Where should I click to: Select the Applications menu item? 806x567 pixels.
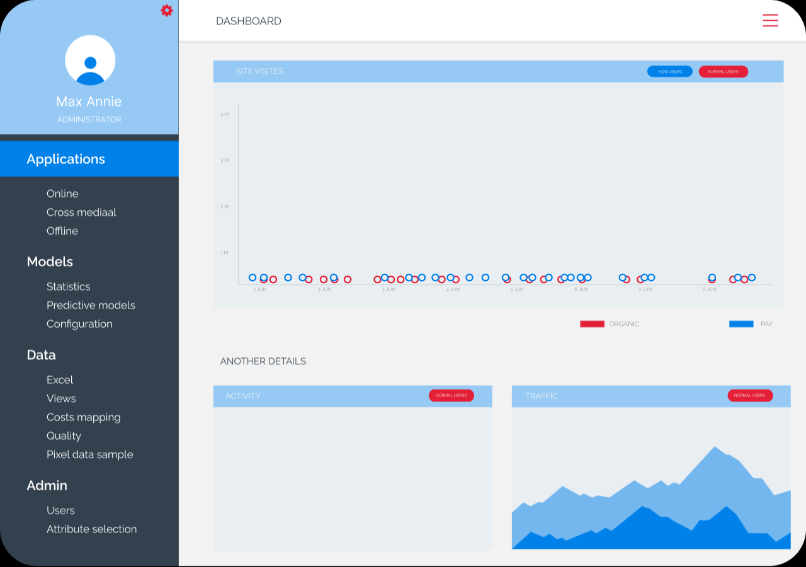click(x=65, y=159)
